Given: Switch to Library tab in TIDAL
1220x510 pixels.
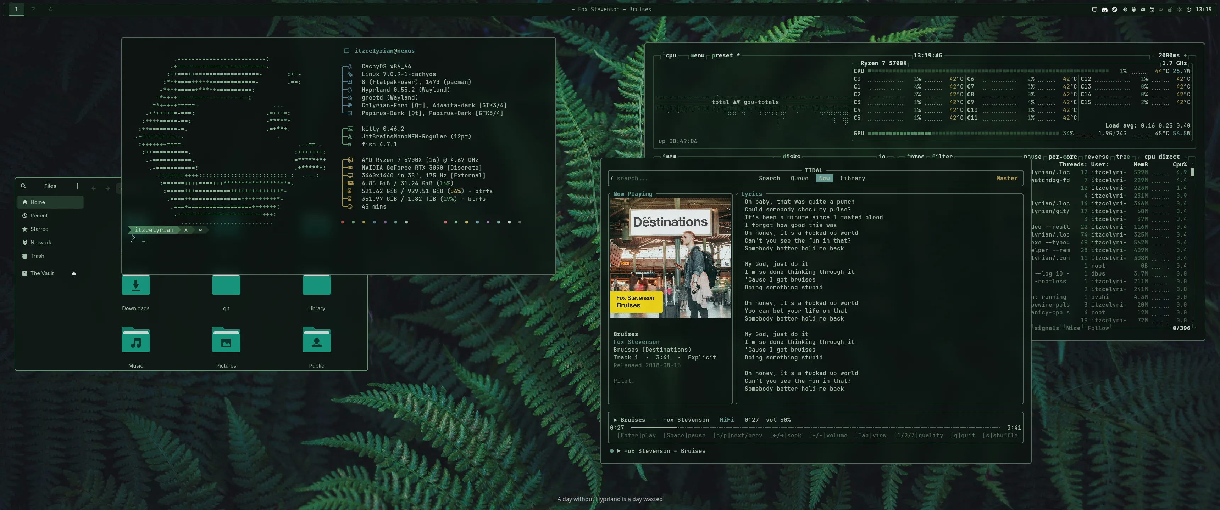Looking at the screenshot, I should [x=853, y=178].
